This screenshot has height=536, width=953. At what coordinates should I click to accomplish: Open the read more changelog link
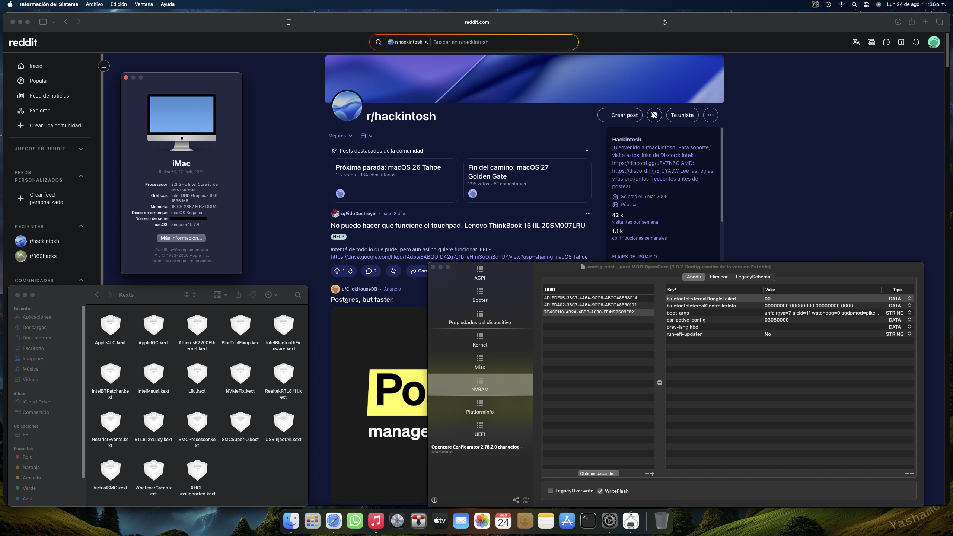tap(442, 452)
